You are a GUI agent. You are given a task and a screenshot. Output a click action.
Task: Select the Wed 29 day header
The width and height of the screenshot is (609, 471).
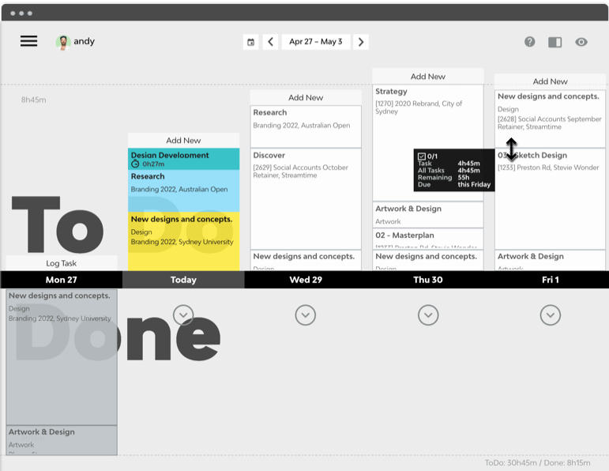tap(306, 280)
